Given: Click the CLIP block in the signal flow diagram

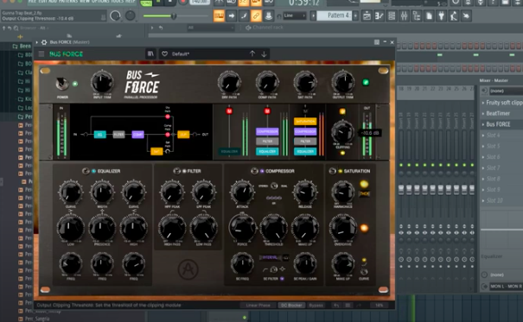Looking at the screenshot, I should click(183, 135).
